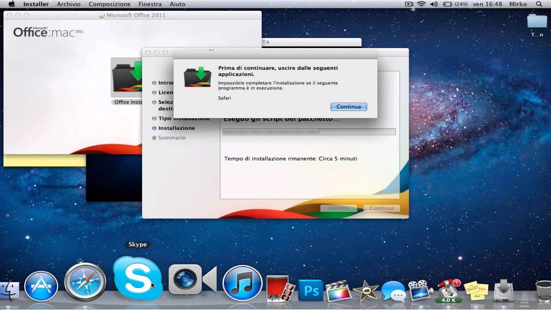Open Messages in the Dock
The image size is (551, 310).
[x=393, y=291]
